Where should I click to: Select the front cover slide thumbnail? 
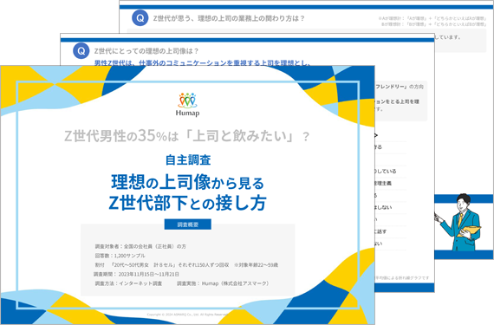pos(187,195)
